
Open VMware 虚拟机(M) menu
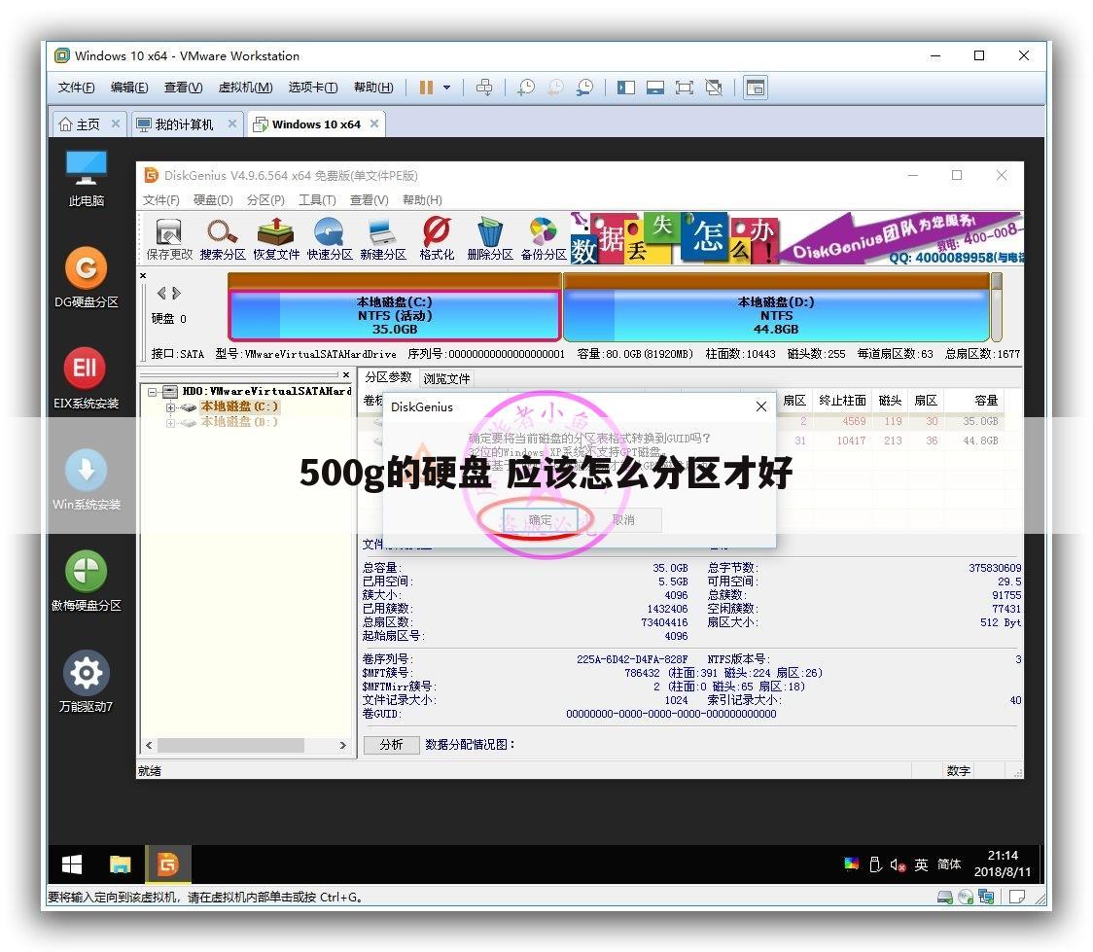[245, 88]
